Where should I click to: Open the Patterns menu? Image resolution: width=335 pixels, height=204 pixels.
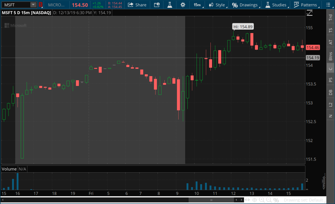click(306, 5)
